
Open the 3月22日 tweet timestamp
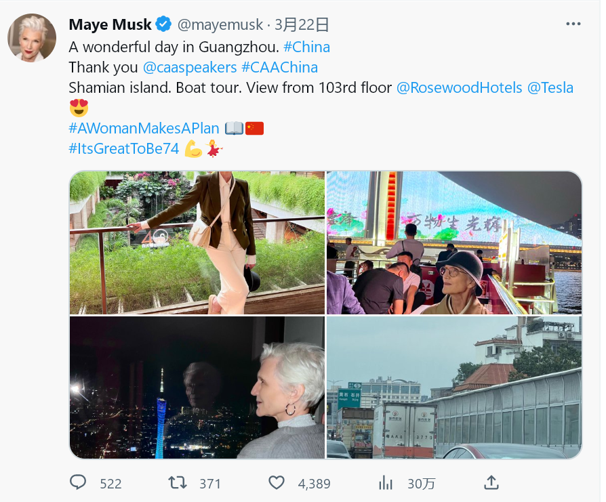[302, 24]
